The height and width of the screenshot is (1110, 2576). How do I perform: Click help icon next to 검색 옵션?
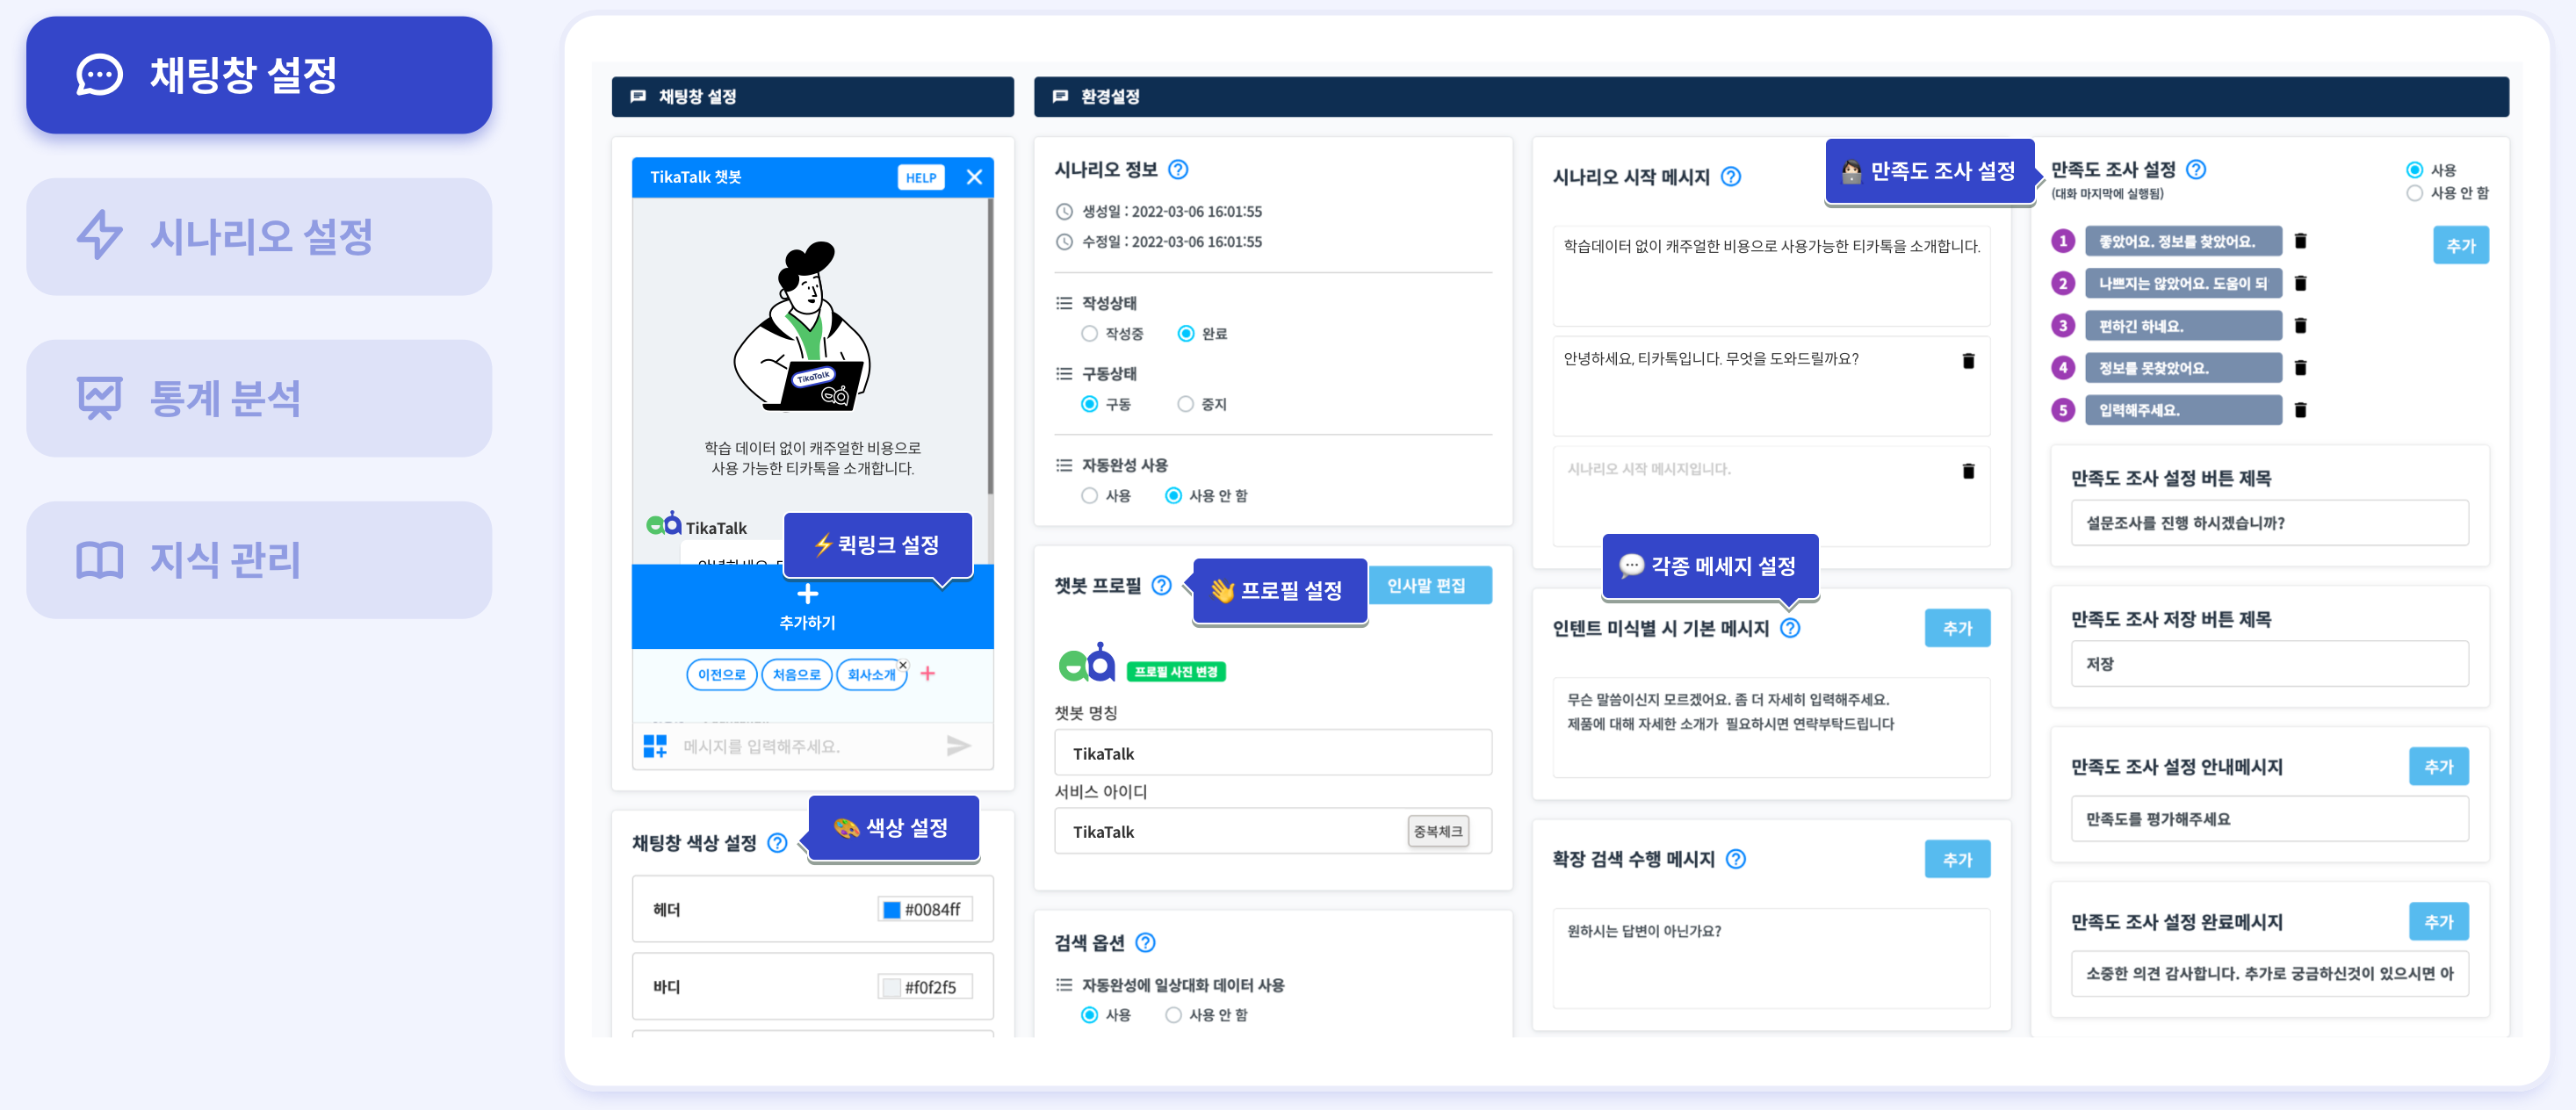pyautogui.click(x=1146, y=942)
